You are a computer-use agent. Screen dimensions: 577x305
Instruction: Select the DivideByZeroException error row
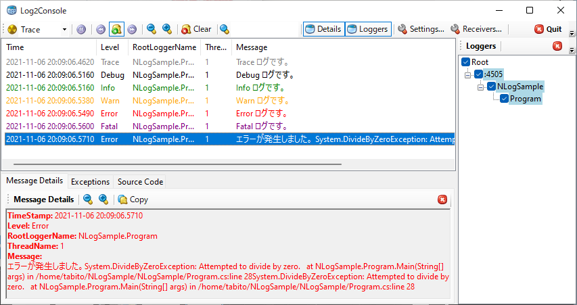(x=229, y=139)
